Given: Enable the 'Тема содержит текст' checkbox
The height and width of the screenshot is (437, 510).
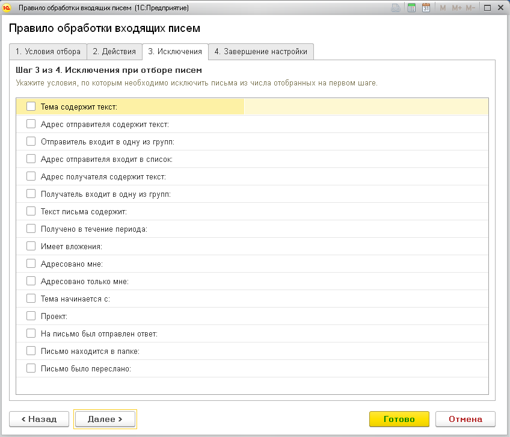Looking at the screenshot, I should (31, 107).
